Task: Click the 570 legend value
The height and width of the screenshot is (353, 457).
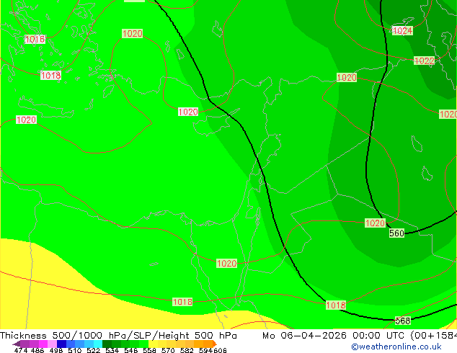Action: tap(168, 350)
